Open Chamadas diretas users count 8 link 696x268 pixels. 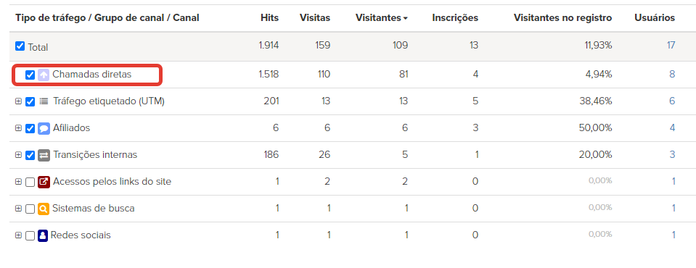click(672, 75)
